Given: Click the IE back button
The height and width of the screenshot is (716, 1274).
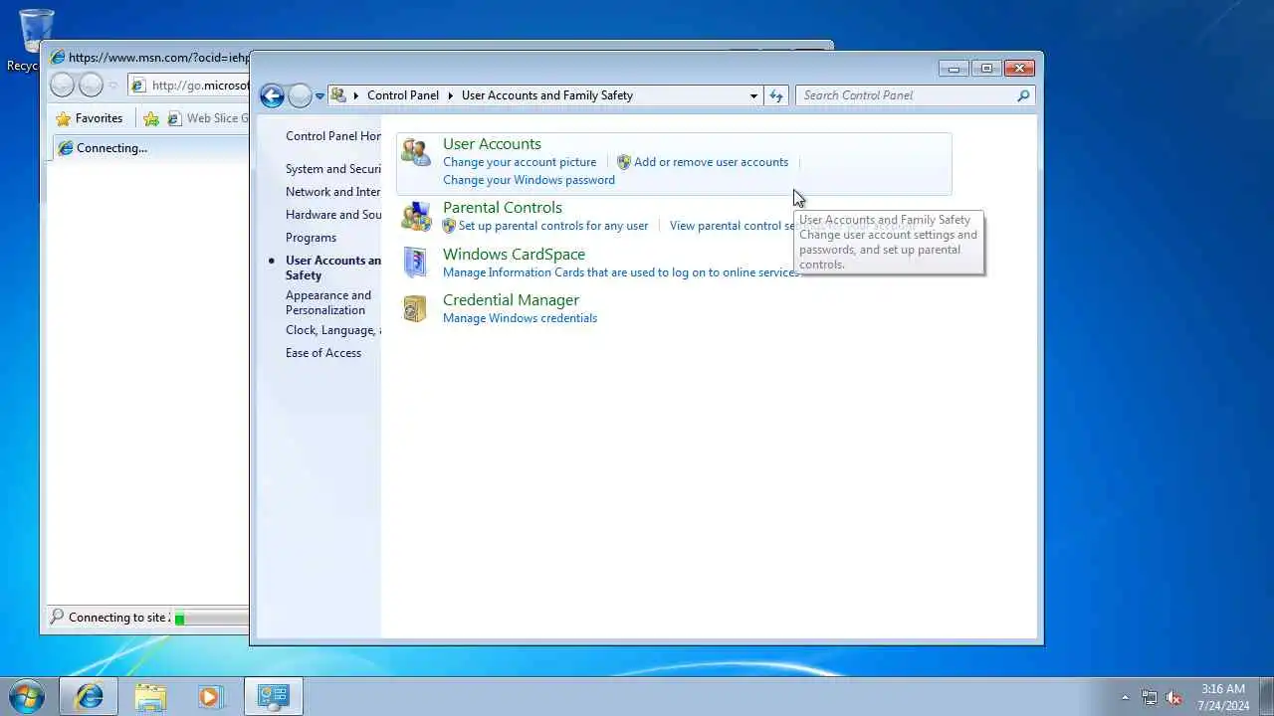Looking at the screenshot, I should pyautogui.click(x=62, y=86).
